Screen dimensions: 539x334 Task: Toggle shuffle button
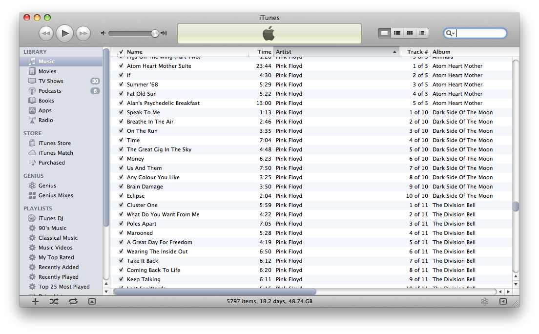click(54, 302)
